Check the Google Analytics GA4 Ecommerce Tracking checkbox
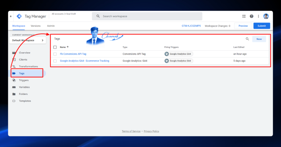The width and height of the screenshot is (281, 147). 55,61
